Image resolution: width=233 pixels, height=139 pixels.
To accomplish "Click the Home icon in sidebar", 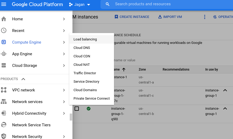I will coord(4,19).
